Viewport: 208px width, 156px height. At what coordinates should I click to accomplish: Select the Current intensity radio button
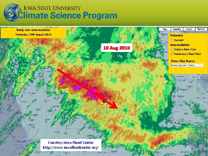point(172,40)
